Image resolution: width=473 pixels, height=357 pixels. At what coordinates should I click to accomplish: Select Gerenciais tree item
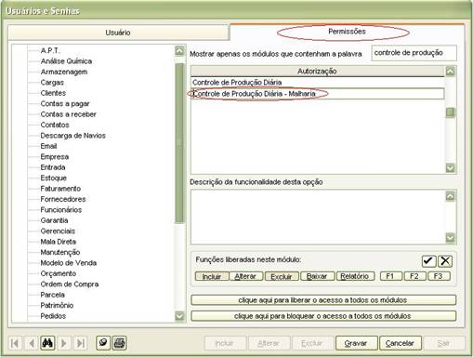58,231
